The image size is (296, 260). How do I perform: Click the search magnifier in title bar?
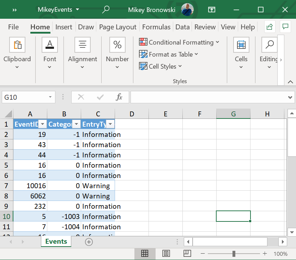point(105,10)
